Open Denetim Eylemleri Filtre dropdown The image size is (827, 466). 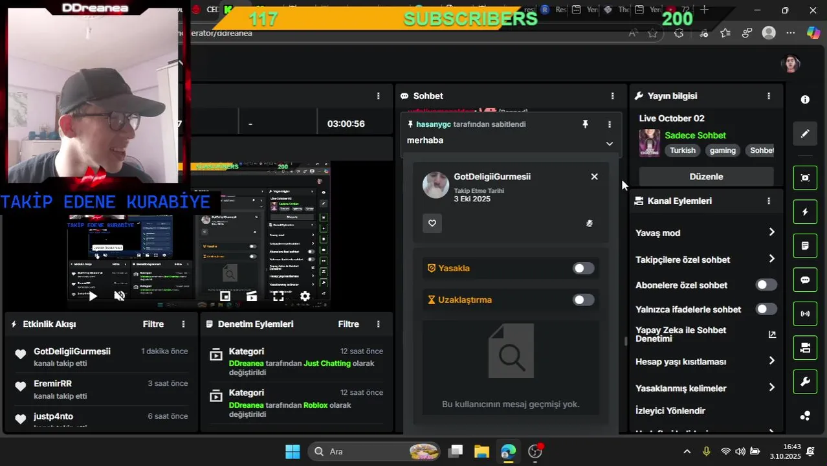tap(348, 324)
